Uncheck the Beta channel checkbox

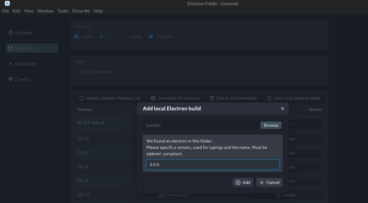(102, 37)
